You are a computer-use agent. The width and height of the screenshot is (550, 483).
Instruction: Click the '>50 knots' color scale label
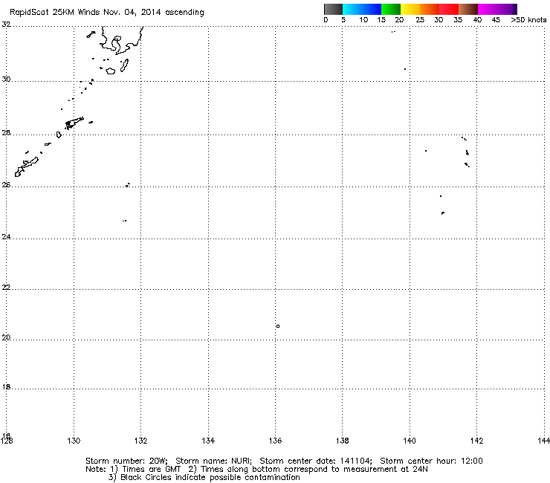click(x=528, y=20)
